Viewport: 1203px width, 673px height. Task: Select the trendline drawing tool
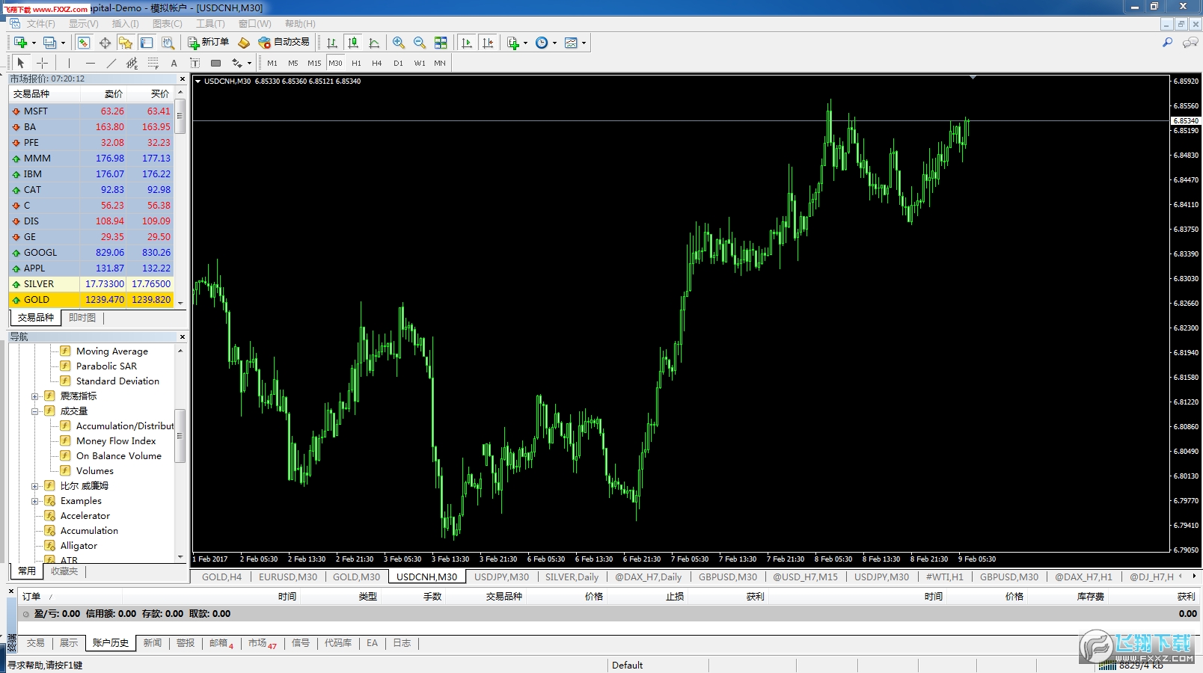coord(111,64)
